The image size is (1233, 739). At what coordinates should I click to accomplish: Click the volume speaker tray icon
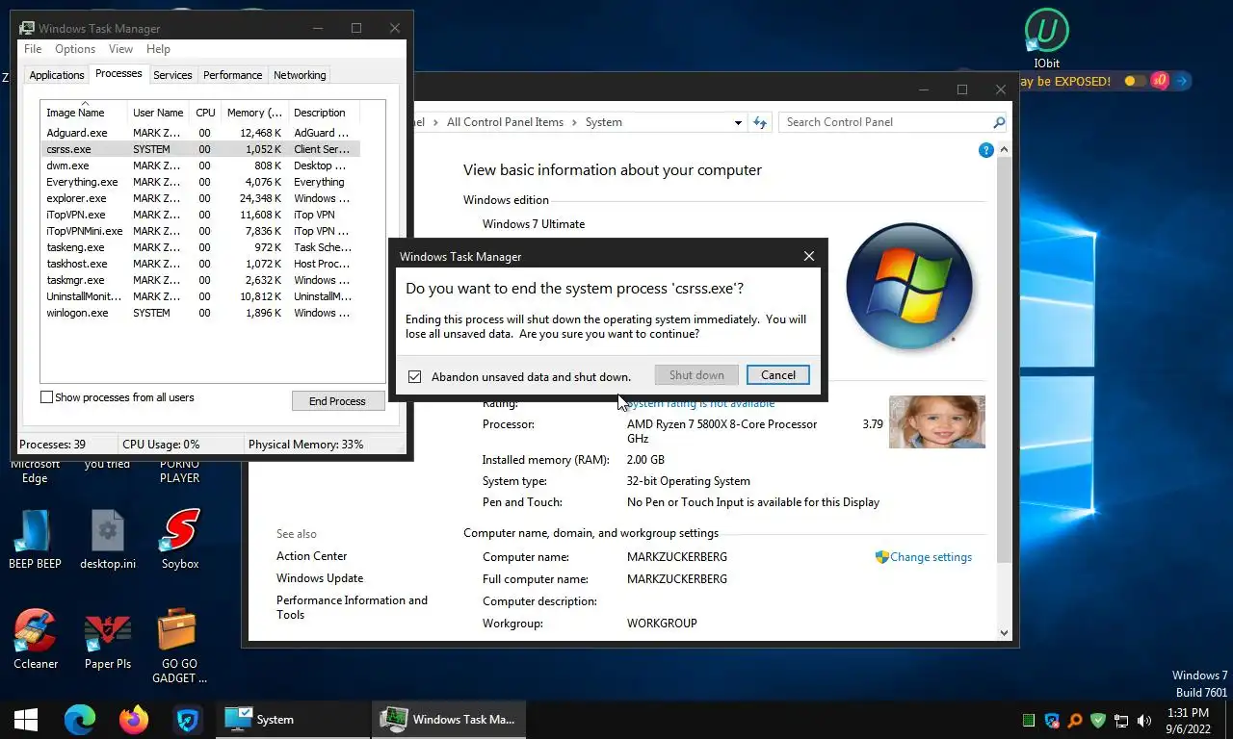1144,720
